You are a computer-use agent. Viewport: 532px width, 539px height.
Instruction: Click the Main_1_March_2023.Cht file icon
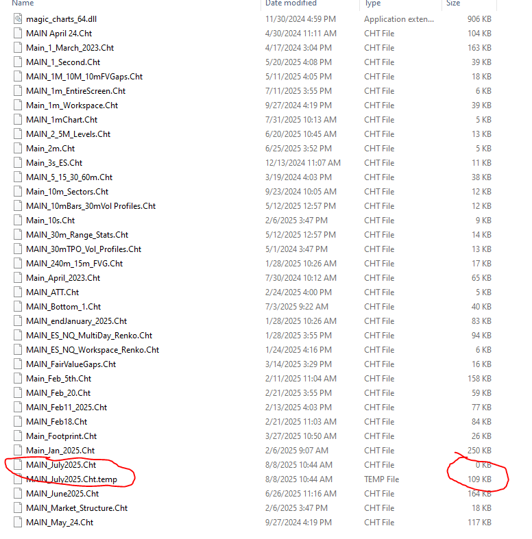click(18, 47)
